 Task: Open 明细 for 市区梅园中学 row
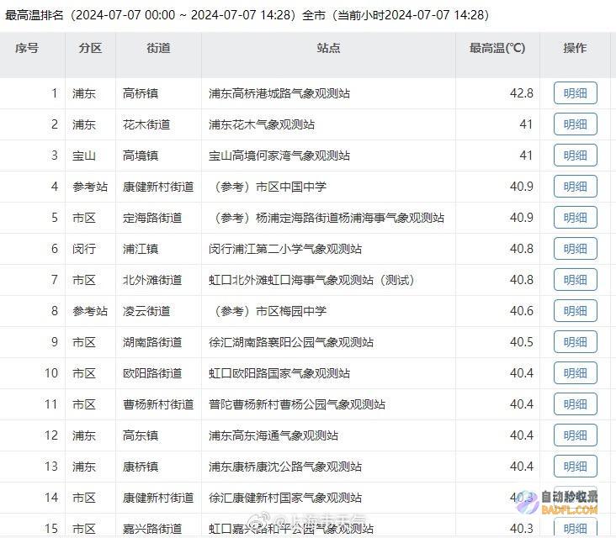(x=575, y=311)
